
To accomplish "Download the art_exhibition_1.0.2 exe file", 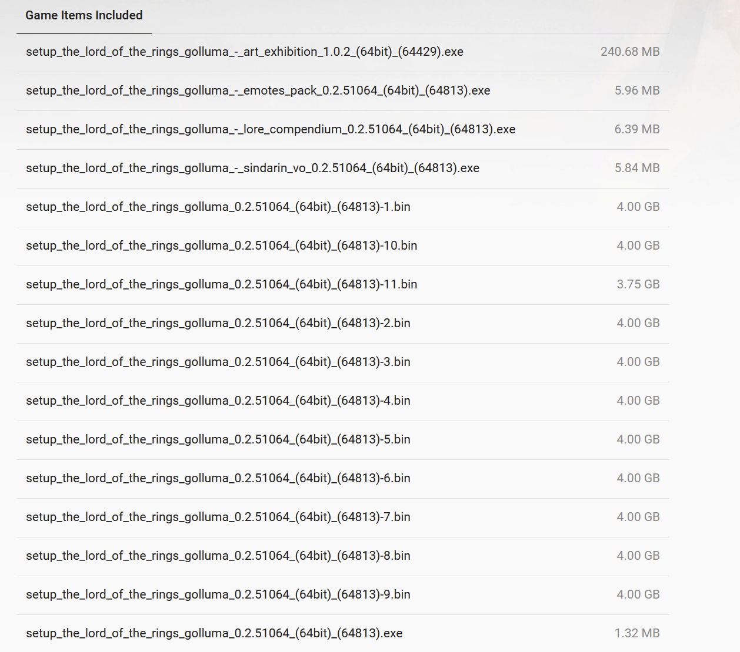I will tap(245, 52).
